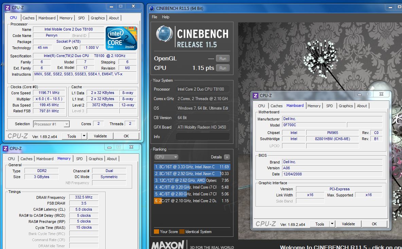Click OK in top-left CPU-Z window
The width and height of the screenshot is (402, 249).
click(126, 136)
